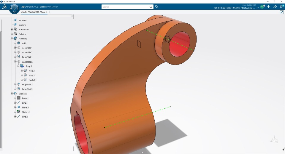
Task: Open the tag icon beside search
Action: click(157, 7)
